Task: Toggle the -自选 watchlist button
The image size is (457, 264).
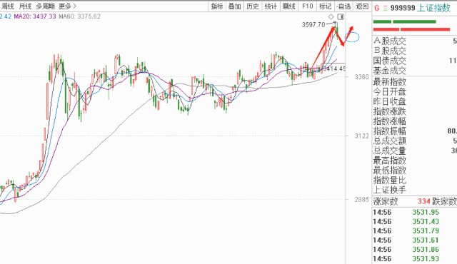Action: pos(343,6)
